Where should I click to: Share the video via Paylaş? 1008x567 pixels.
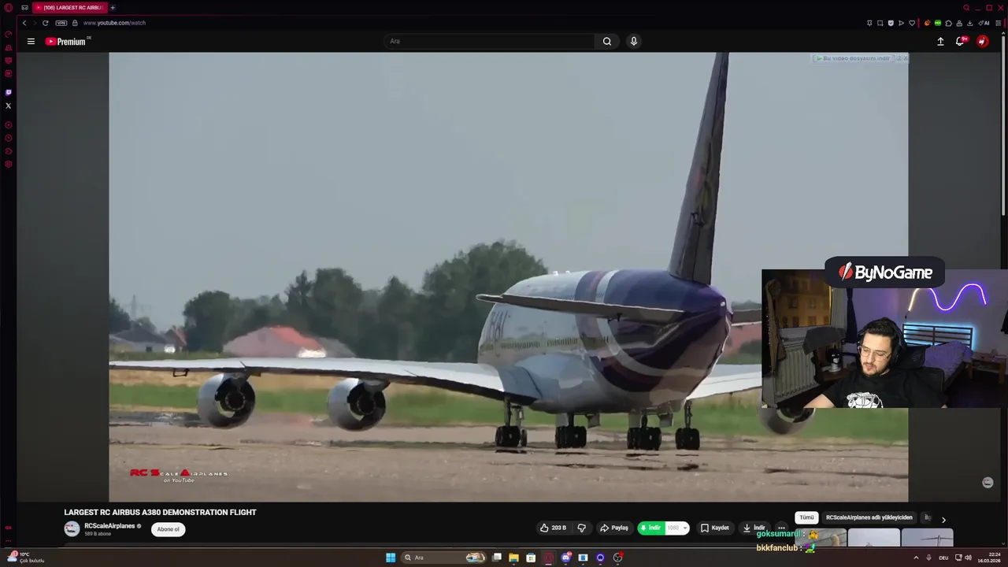pos(614,528)
